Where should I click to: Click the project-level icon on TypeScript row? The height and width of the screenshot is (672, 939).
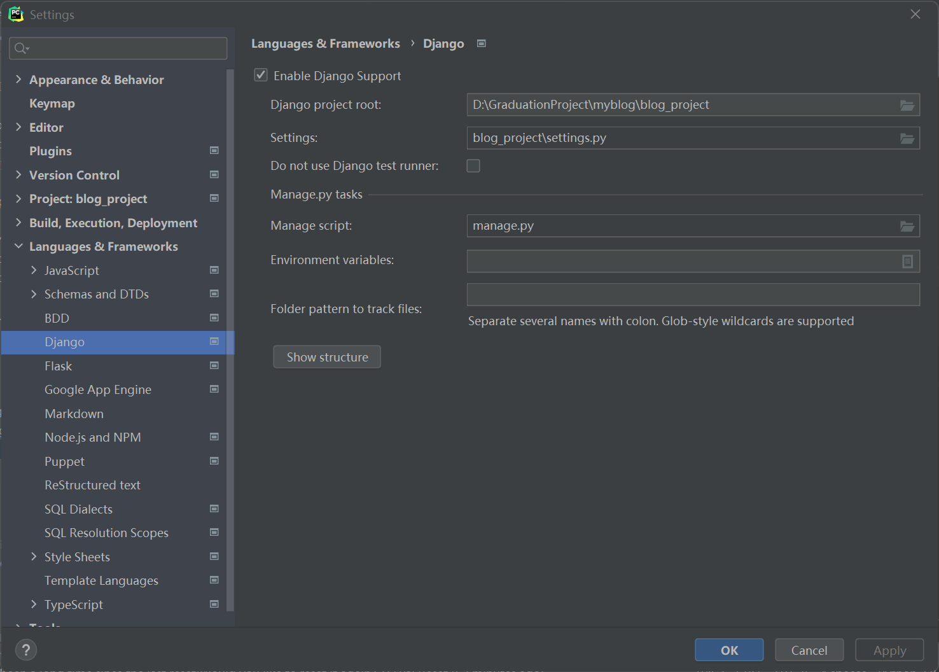214,604
